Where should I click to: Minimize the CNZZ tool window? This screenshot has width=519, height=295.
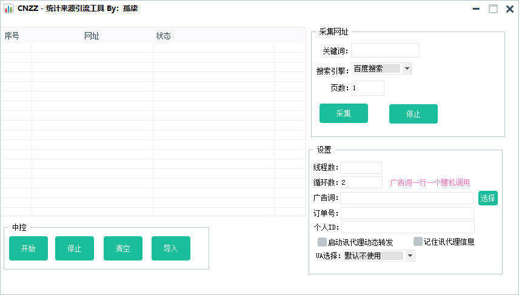click(x=476, y=9)
